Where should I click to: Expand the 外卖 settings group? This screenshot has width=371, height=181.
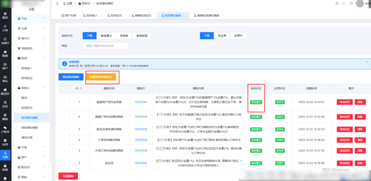pos(31,147)
